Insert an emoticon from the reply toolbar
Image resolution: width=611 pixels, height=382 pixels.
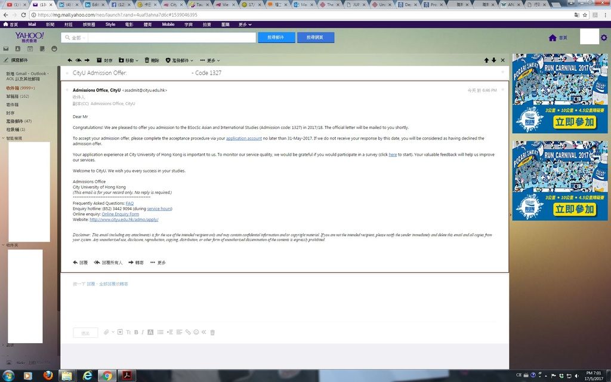tap(196, 332)
